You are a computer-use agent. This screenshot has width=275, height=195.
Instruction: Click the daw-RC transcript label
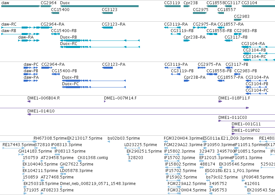pyautogui.click(x=9, y=24)
